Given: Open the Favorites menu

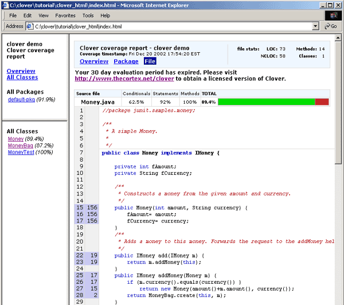Looking at the screenshot, I should click(65, 15).
